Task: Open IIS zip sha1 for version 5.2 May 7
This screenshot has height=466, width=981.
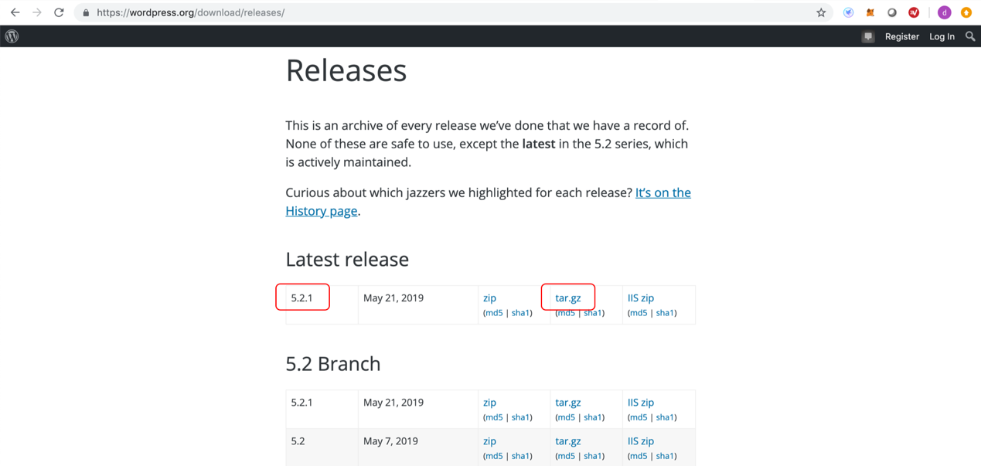Action: click(x=666, y=456)
